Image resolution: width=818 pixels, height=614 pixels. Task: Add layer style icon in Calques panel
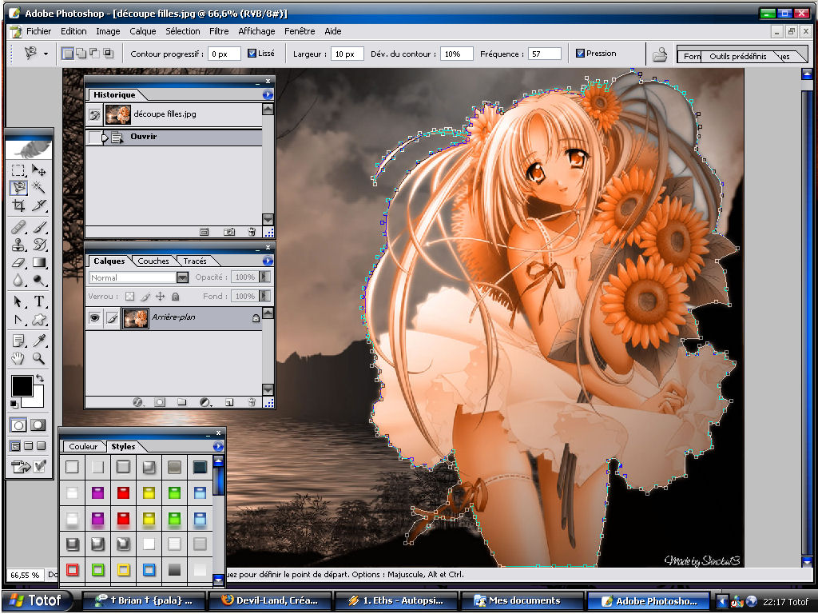(137, 403)
